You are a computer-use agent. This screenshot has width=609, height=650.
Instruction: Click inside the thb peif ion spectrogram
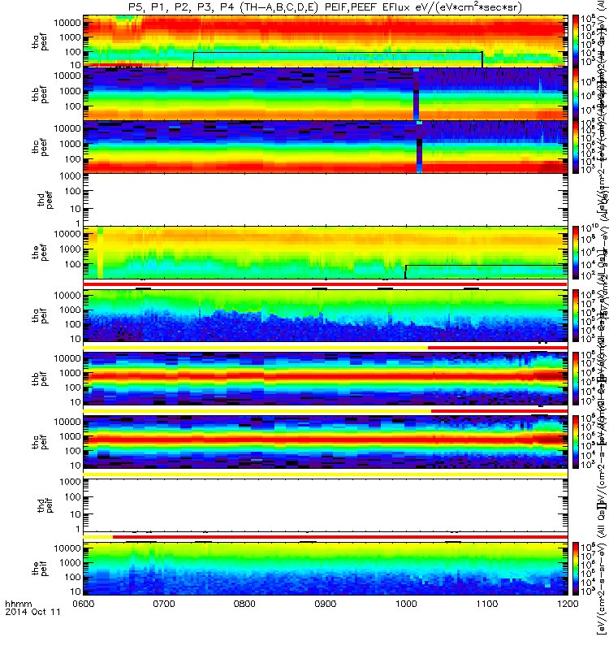tap(326, 379)
